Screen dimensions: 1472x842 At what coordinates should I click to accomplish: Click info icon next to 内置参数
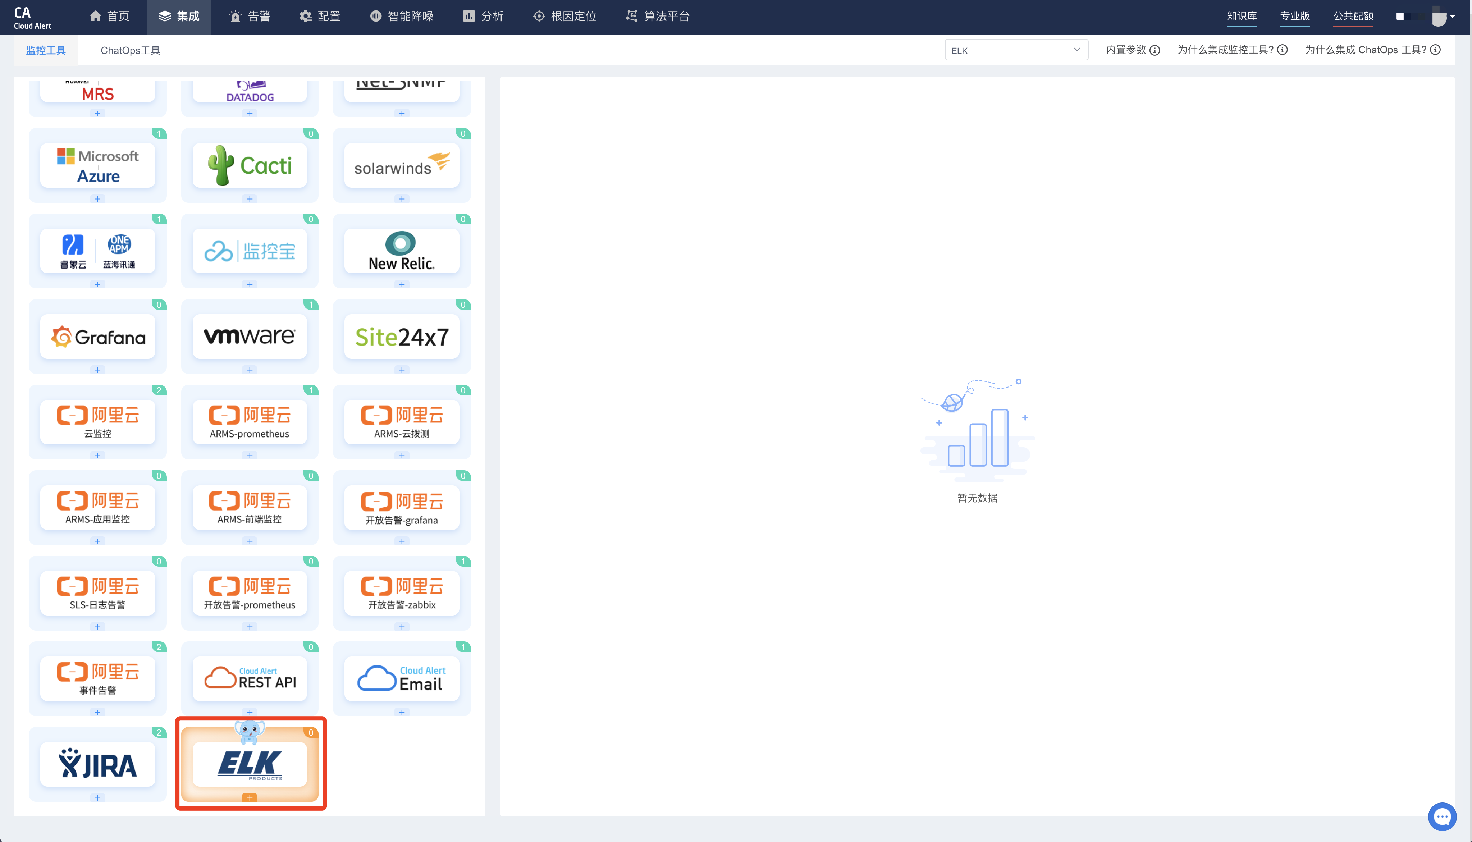click(1155, 50)
